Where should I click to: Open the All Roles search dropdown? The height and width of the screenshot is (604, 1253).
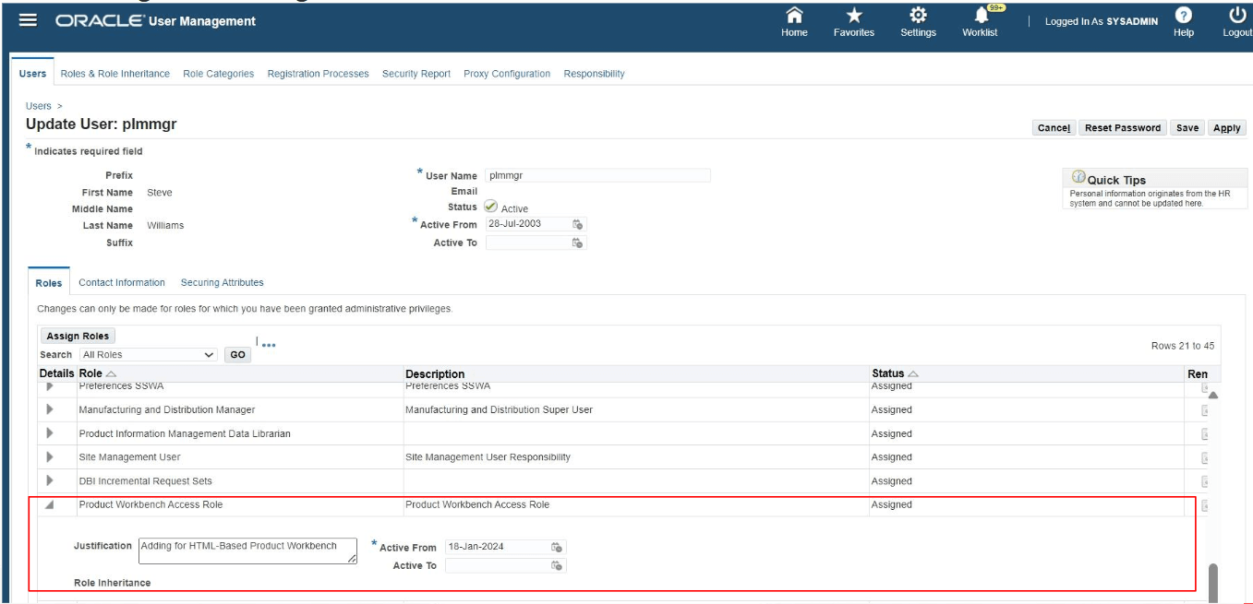148,354
